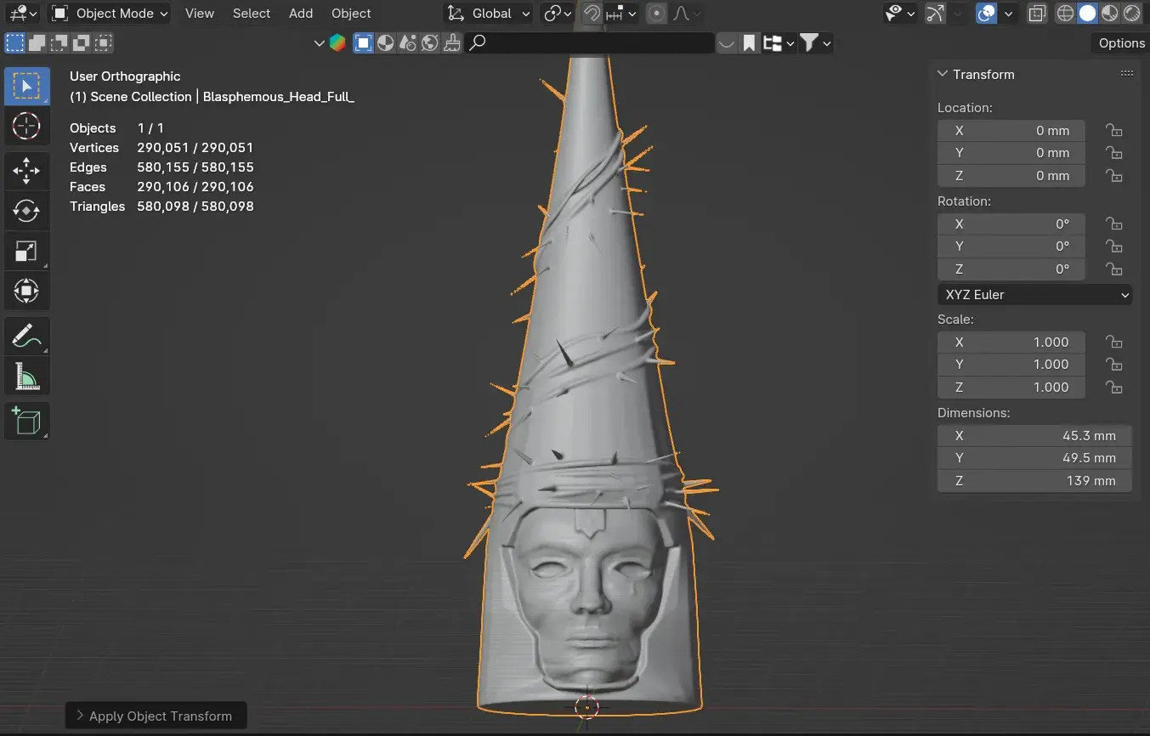The image size is (1150, 736).
Task: Click the checkered sphere icon in the second header
Action: [386, 42]
